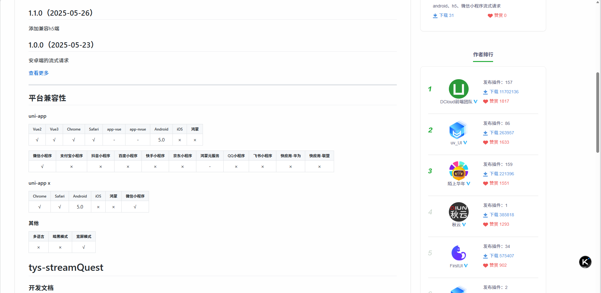Click the black K floating button
This screenshot has width=601, height=293.
[585, 262]
